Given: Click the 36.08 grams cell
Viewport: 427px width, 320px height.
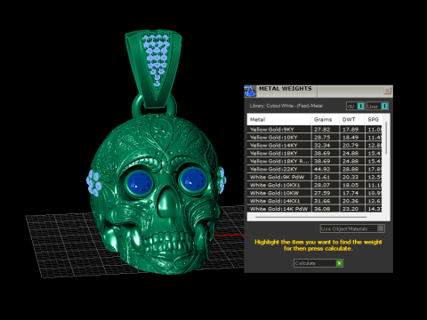Looking at the screenshot, I should [325, 209].
